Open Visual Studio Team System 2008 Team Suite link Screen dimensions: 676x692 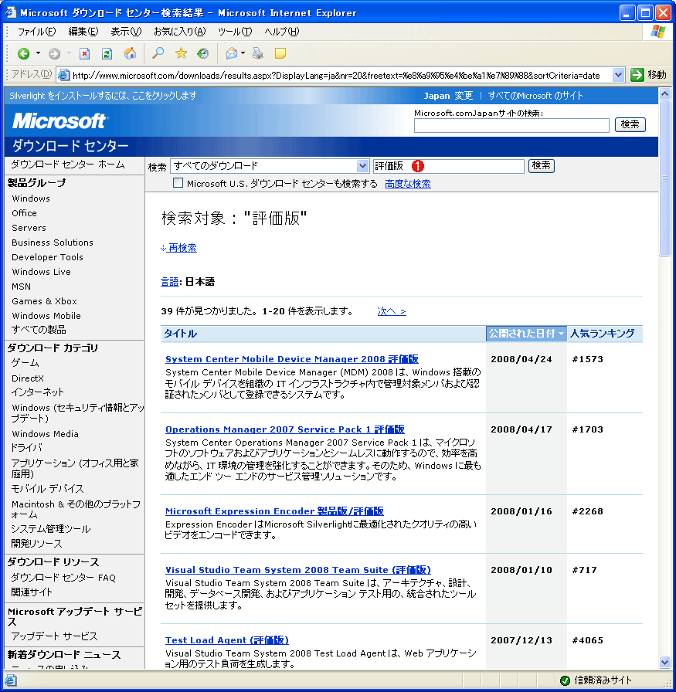point(298,570)
